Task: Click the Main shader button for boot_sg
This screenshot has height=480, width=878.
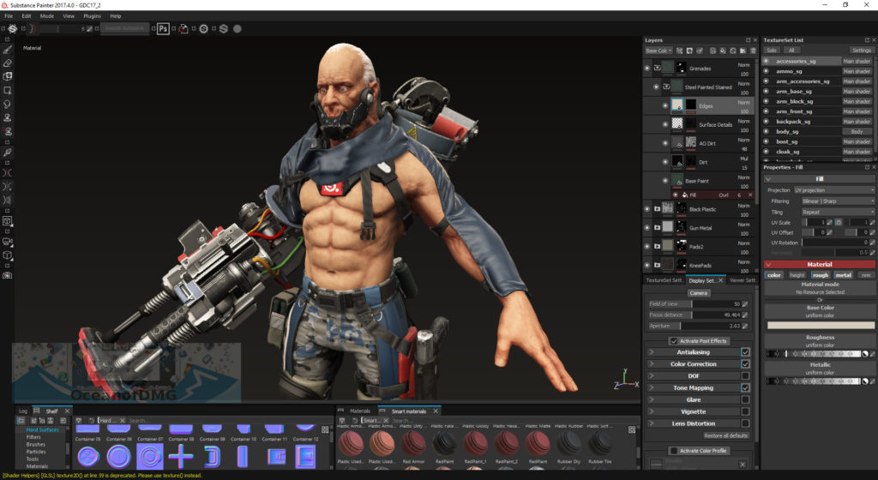Action: (857, 141)
